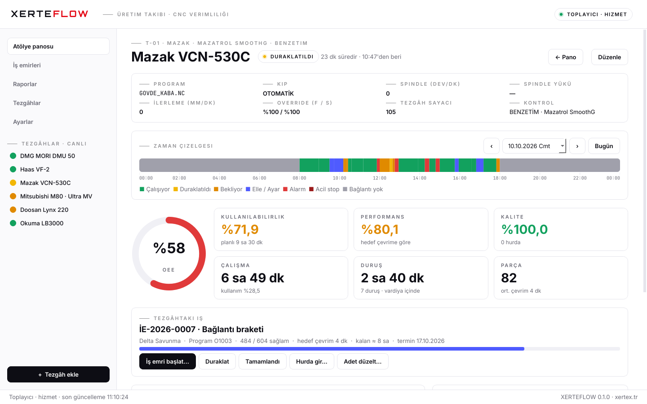Click green dot in Toplayıcı Hizmet badge
The height and width of the screenshot is (404, 647).
pyautogui.click(x=561, y=14)
